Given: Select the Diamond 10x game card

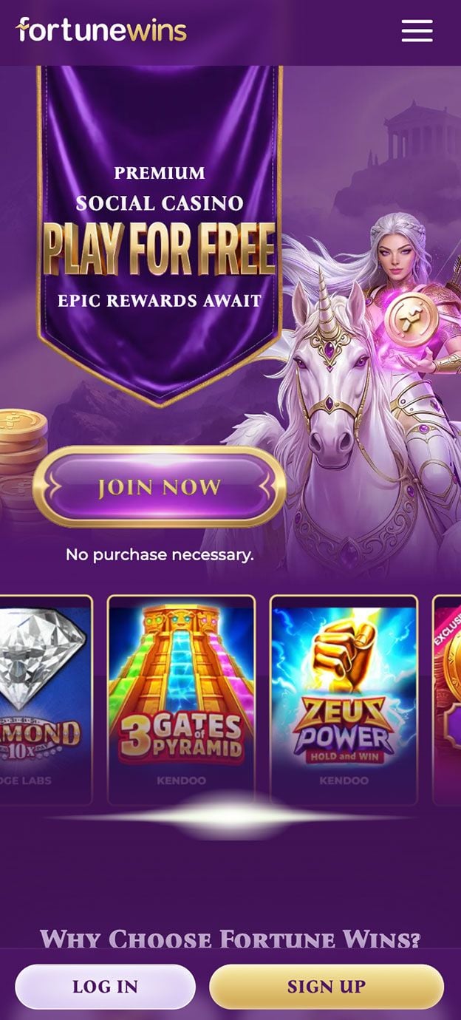Looking at the screenshot, I should pyautogui.click(x=46, y=700).
